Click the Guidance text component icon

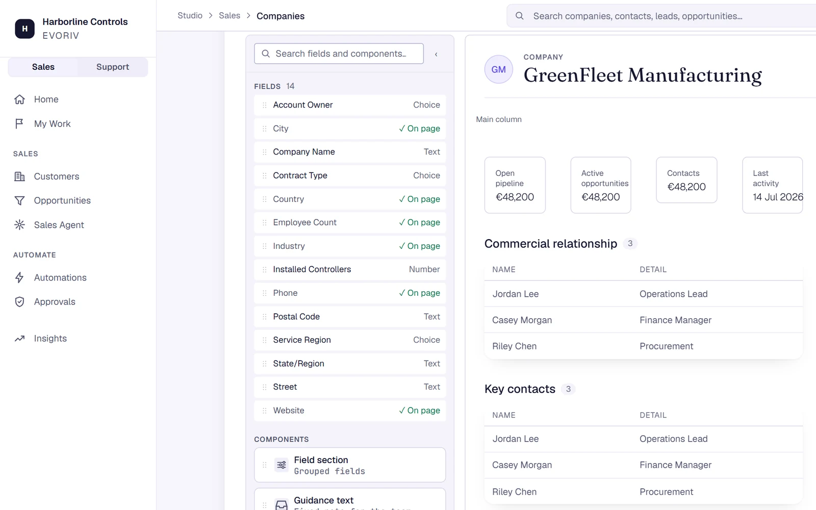pos(282,505)
